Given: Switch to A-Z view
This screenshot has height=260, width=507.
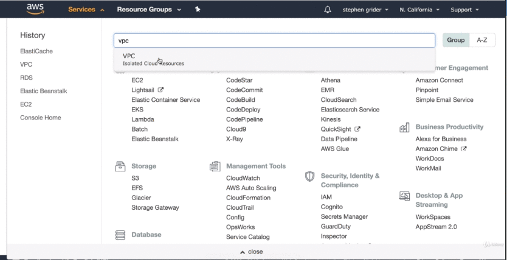Looking at the screenshot, I should point(482,40).
